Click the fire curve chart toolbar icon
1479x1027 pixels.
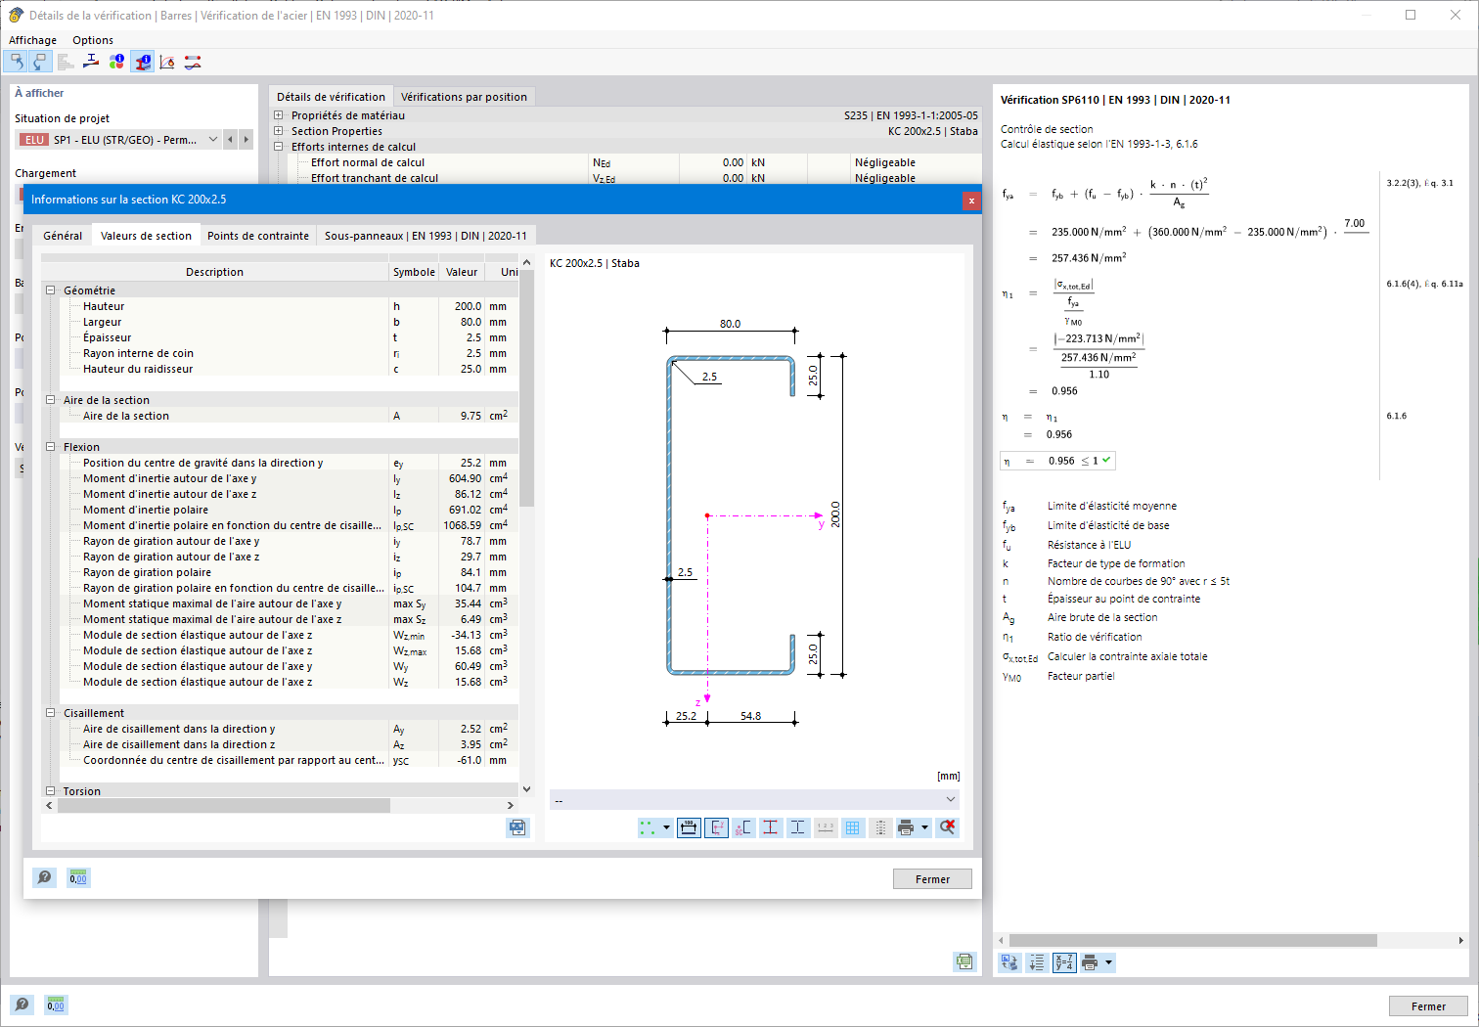click(167, 62)
